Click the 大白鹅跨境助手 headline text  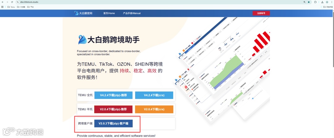(113, 40)
